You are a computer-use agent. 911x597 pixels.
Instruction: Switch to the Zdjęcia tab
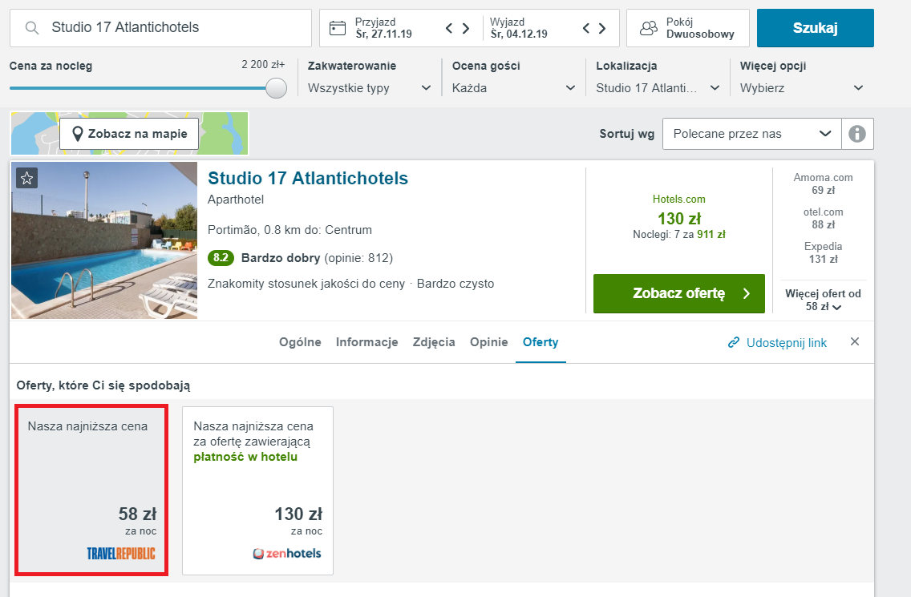[434, 342]
